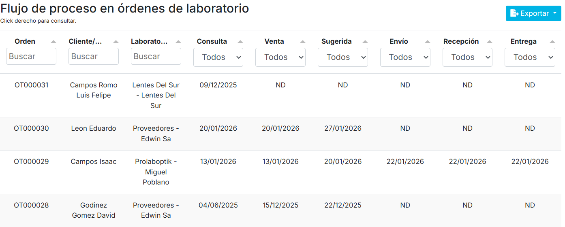The width and height of the screenshot is (565, 227).
Task: Sort by Laboratorio using its arrow icon
Action: (x=178, y=42)
